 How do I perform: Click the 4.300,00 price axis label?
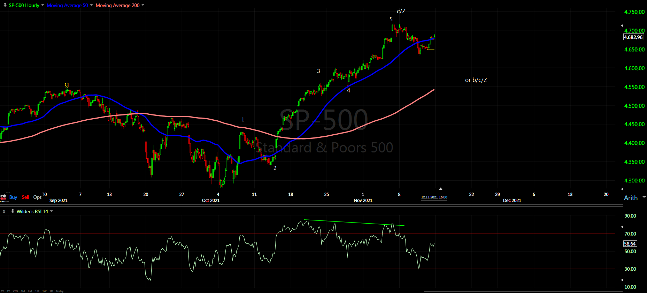pyautogui.click(x=634, y=181)
